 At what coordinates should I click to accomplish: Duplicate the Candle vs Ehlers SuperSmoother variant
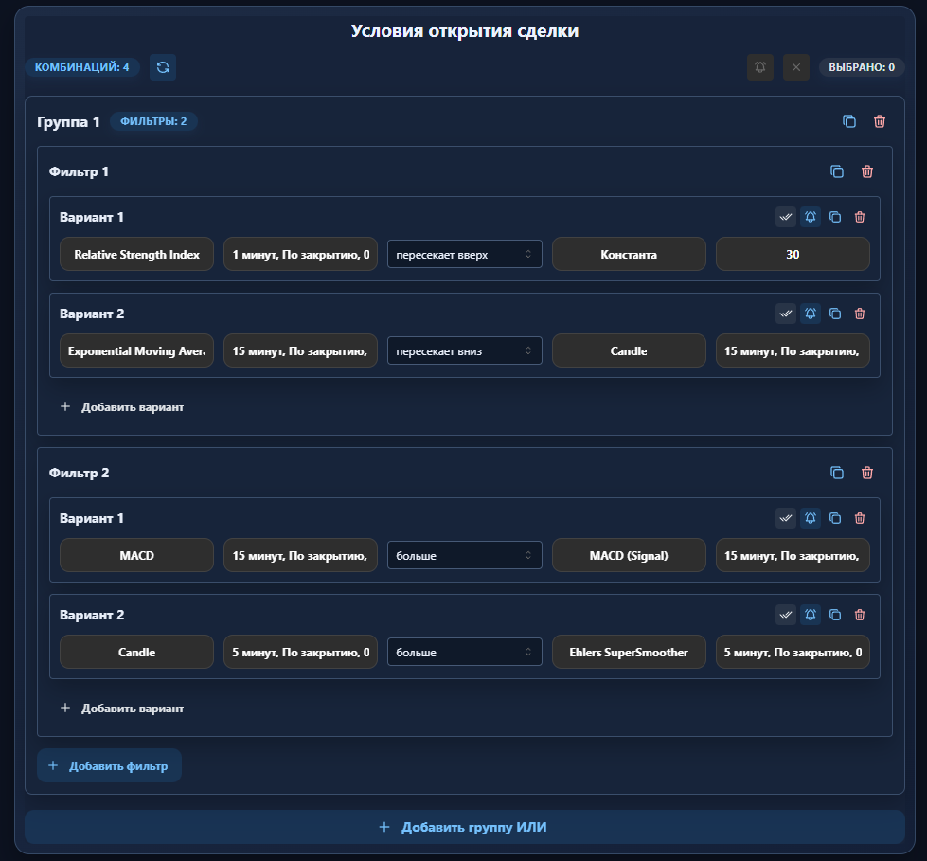(x=835, y=615)
